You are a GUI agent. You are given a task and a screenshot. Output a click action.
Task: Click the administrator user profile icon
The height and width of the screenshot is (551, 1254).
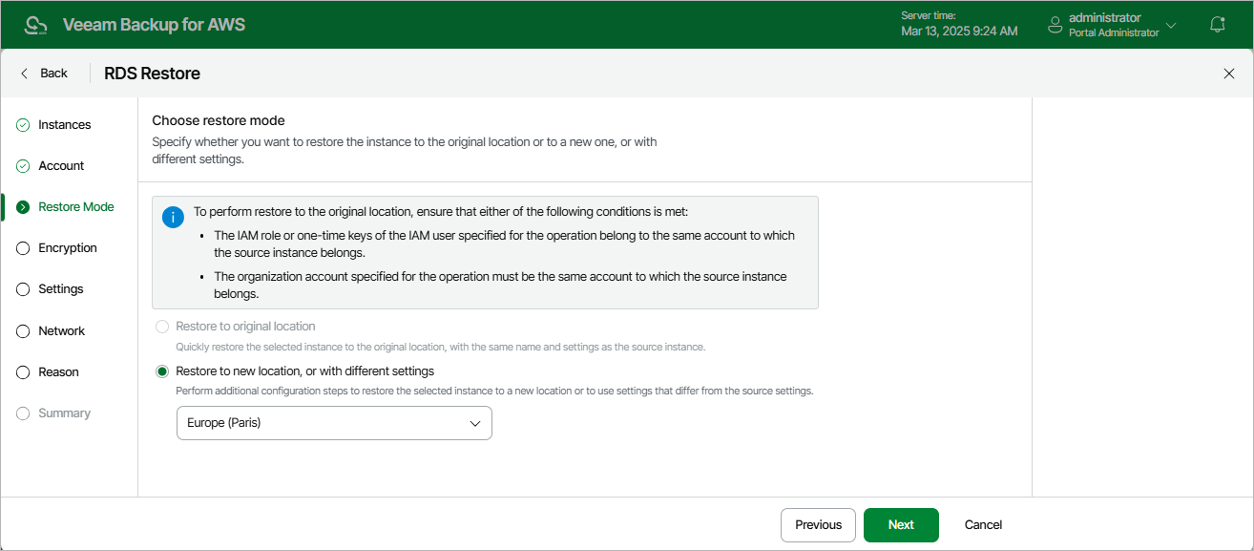pyautogui.click(x=1055, y=25)
